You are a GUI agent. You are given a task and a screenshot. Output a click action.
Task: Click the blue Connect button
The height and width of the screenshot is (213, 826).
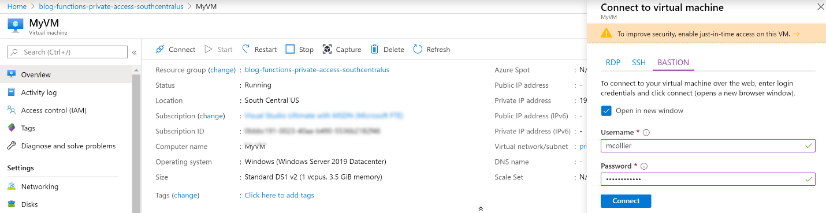(x=626, y=201)
